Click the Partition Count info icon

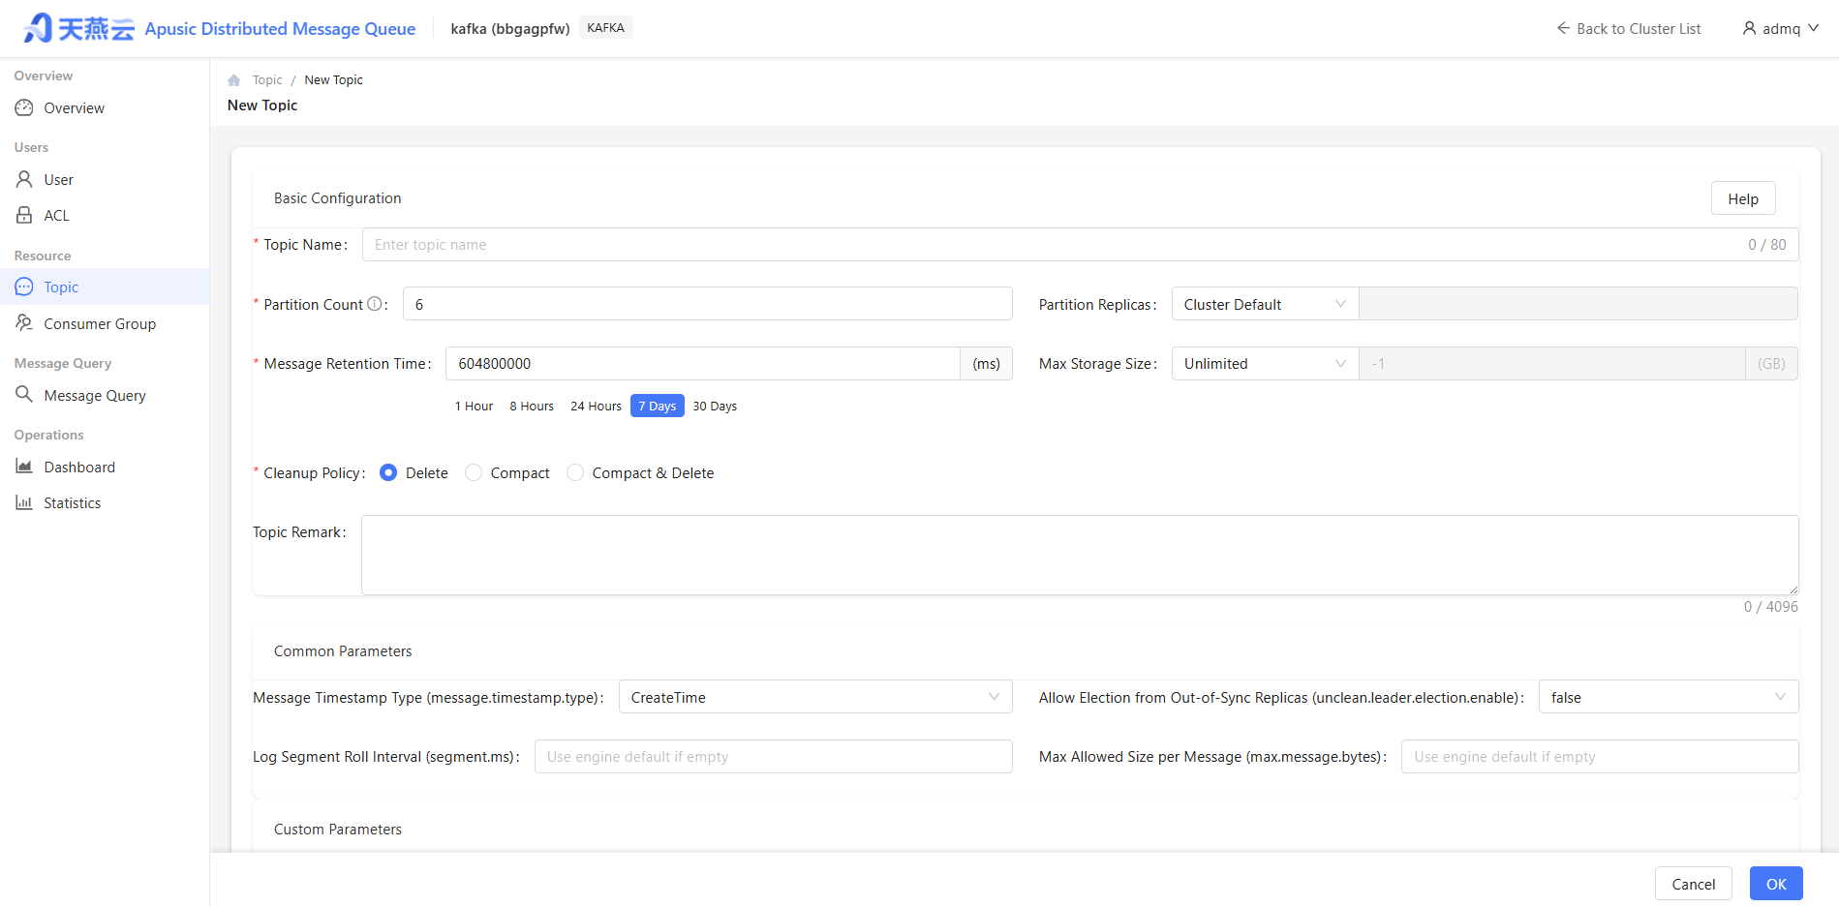click(x=375, y=304)
